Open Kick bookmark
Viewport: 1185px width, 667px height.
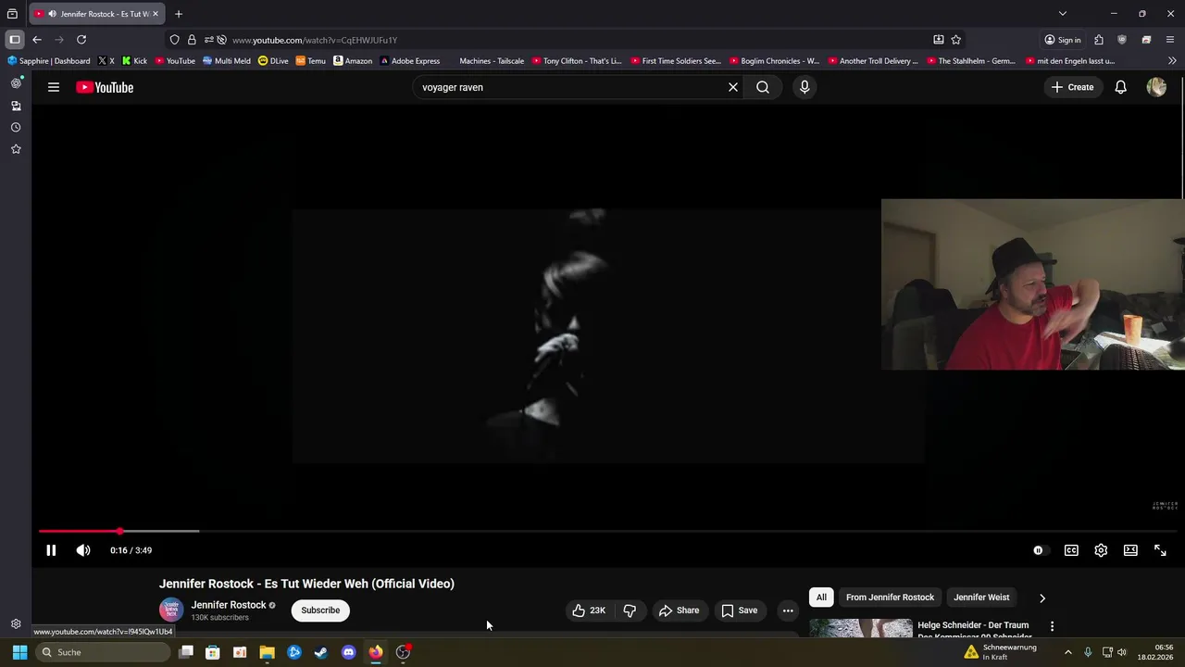135,61
